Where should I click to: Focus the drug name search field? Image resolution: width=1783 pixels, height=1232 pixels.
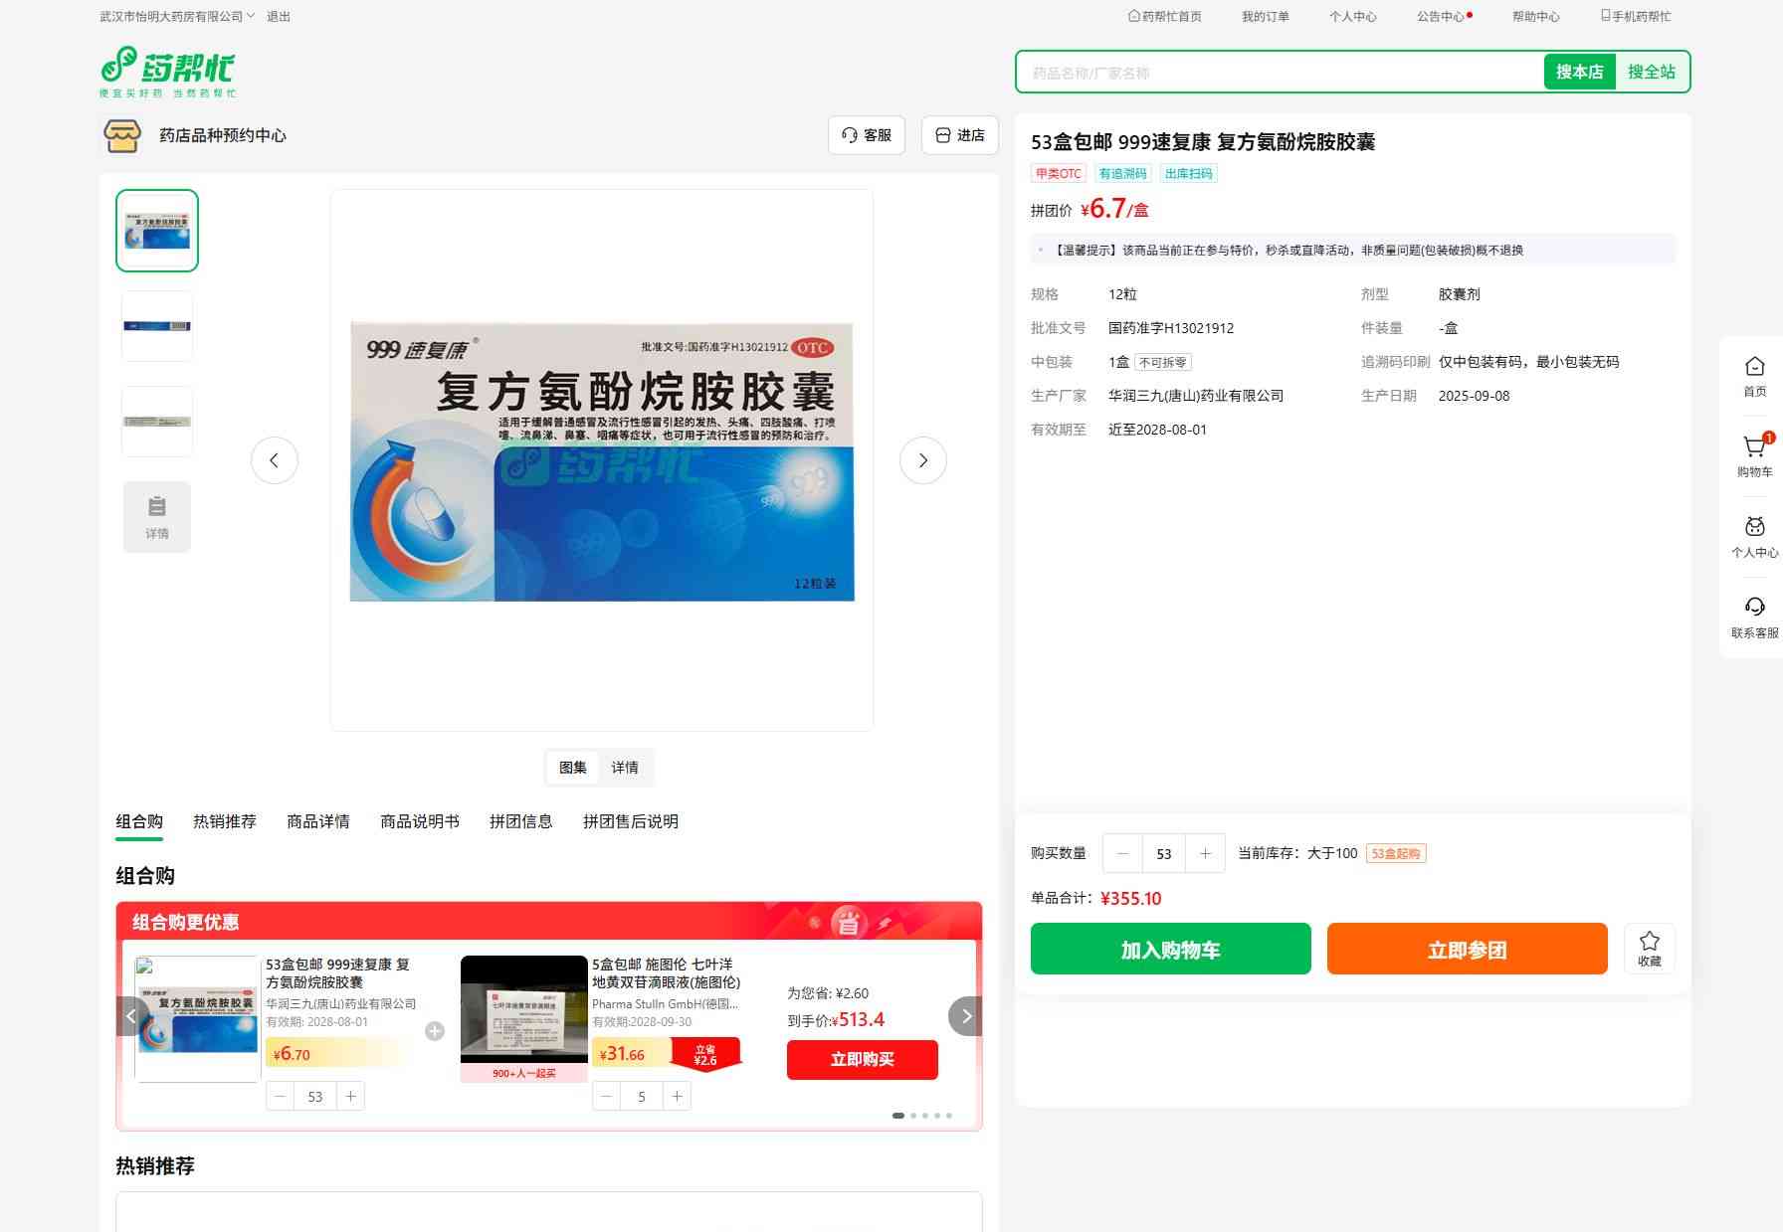click(x=1280, y=73)
